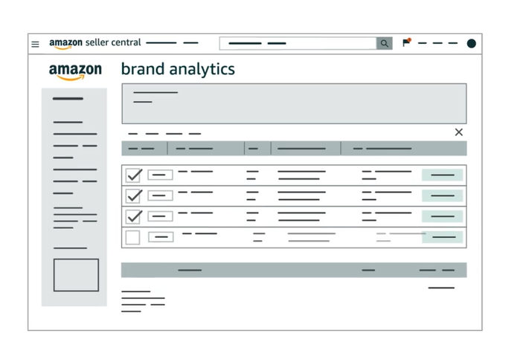This screenshot has height=356, width=520.
Task: Open the small outlined box in fourth row
Action: [161, 237]
